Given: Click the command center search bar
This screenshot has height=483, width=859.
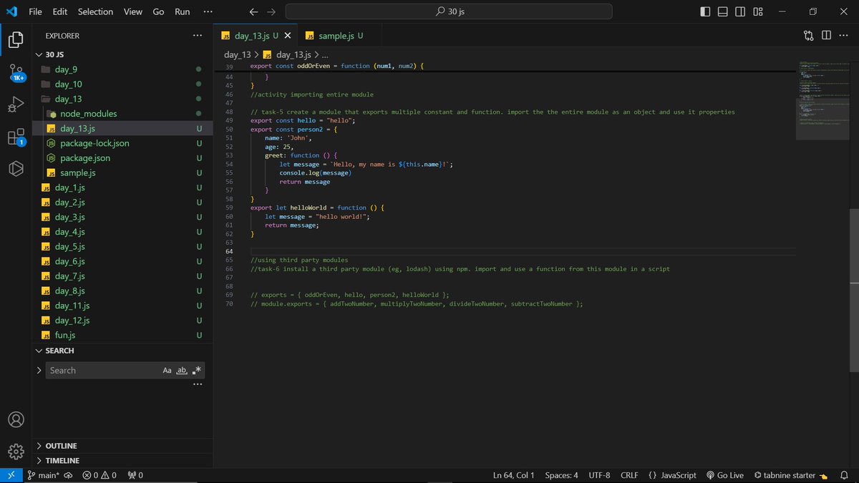Looking at the screenshot, I should tap(449, 11).
